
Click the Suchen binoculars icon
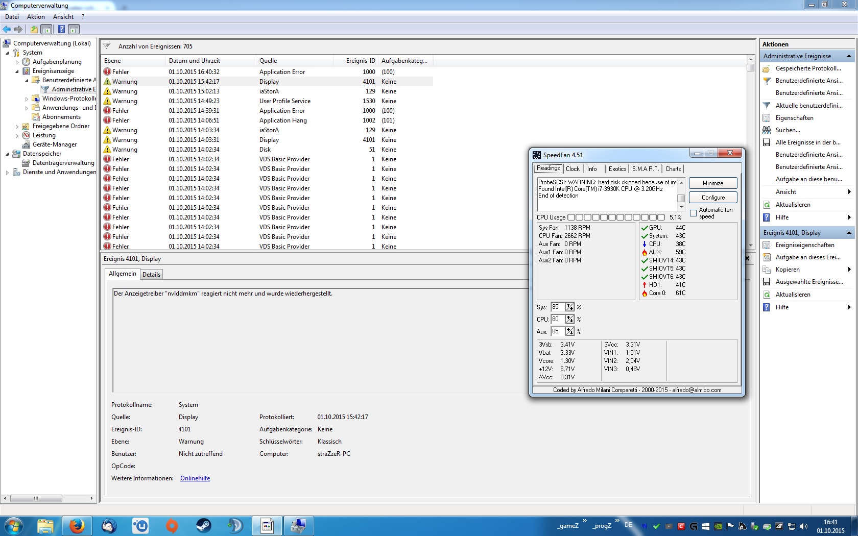point(767,130)
